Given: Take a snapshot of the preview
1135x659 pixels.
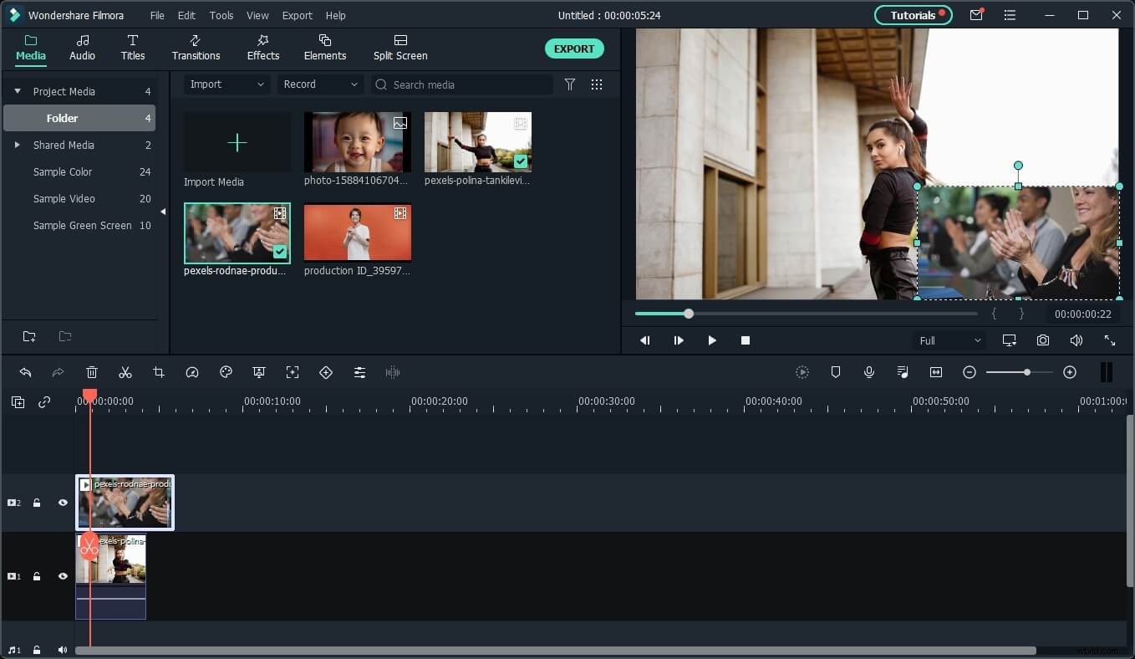Looking at the screenshot, I should [x=1042, y=340].
